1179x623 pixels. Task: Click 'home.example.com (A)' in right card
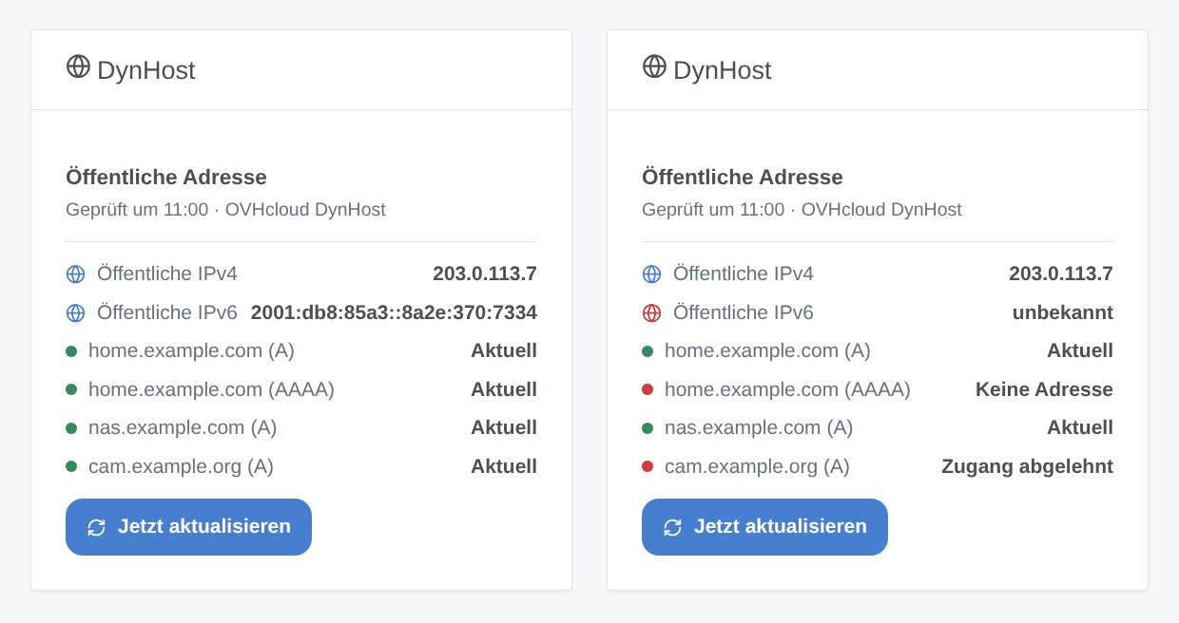click(767, 351)
